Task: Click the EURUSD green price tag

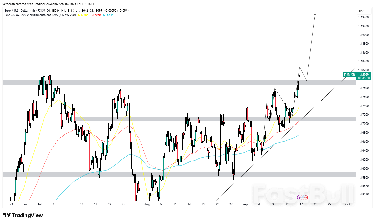Action: coord(350,75)
